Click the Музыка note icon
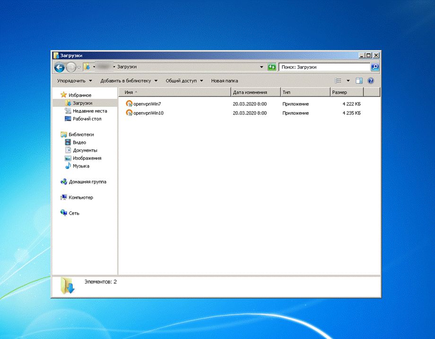The height and width of the screenshot is (339, 435). 68,166
